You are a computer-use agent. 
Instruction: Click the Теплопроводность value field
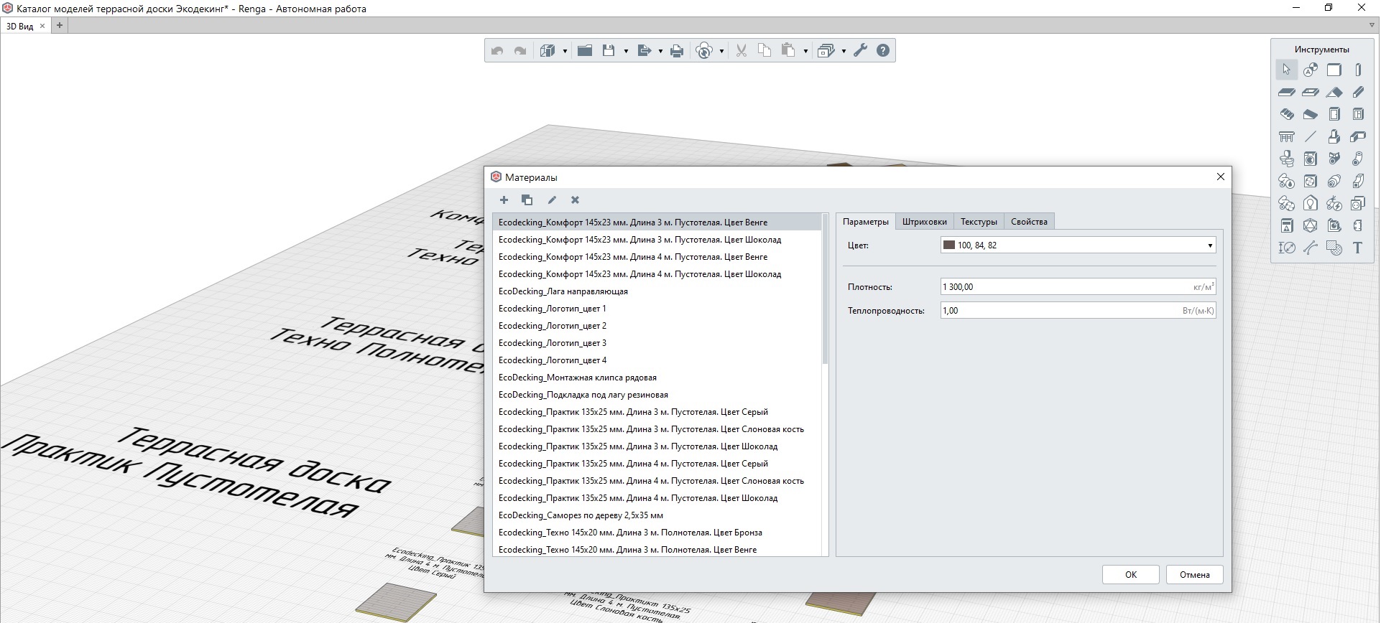(1078, 311)
